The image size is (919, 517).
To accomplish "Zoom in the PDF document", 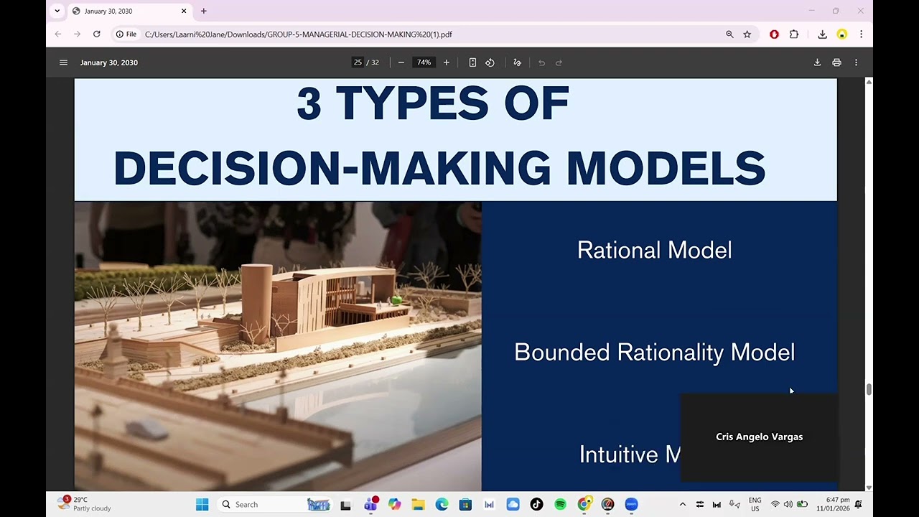I will (446, 62).
